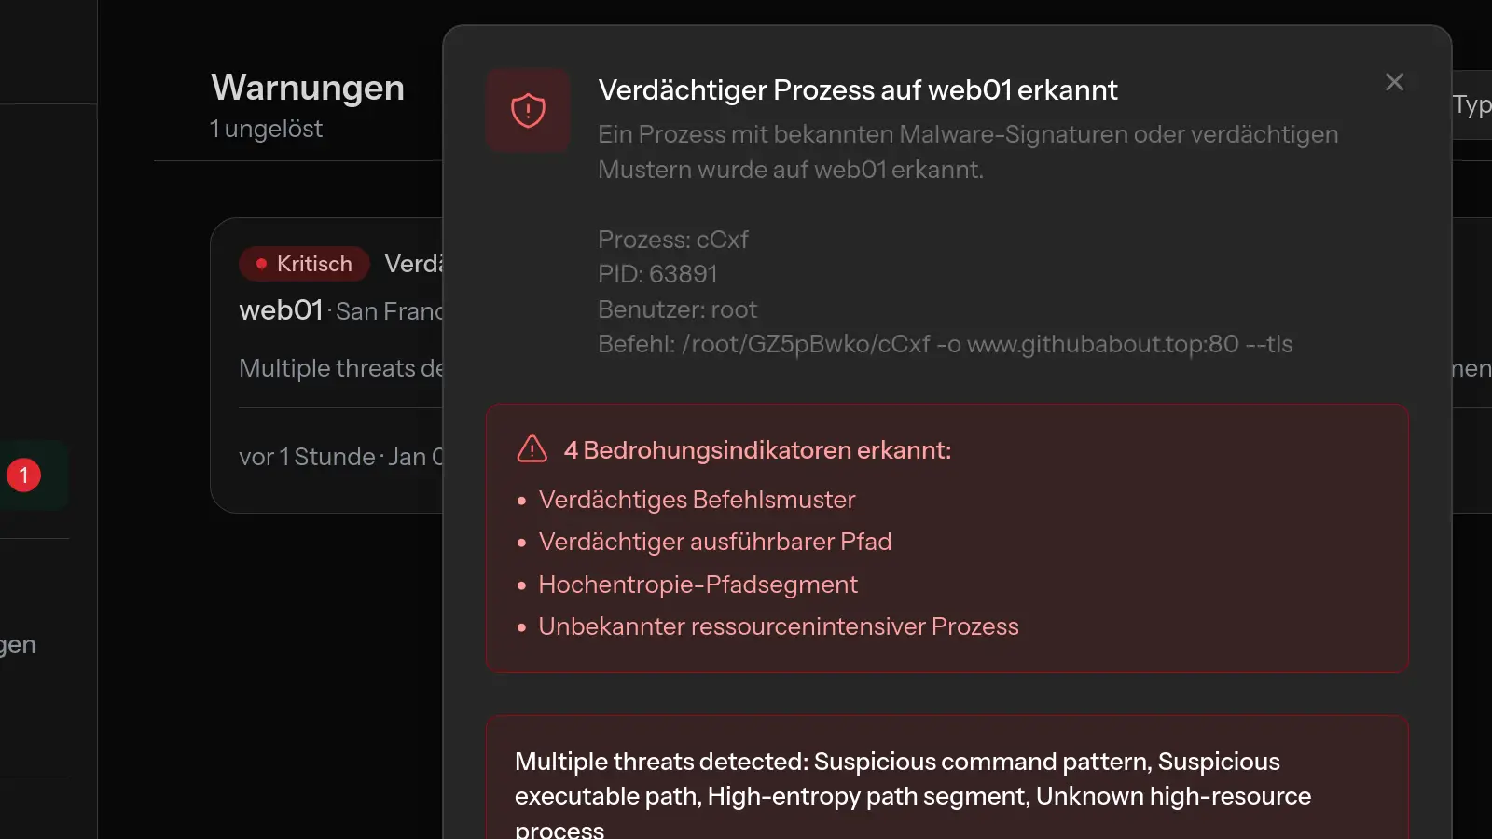Open the Typ filter dropdown
The image size is (1492, 839).
1473,105
